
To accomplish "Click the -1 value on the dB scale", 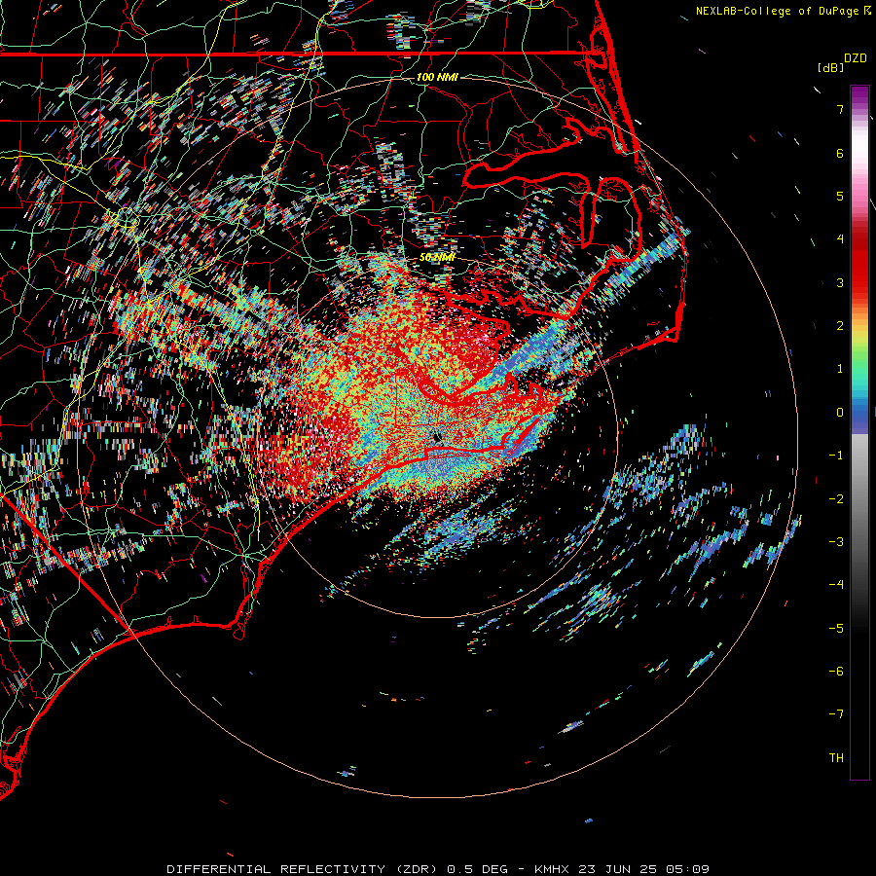I will click(x=837, y=456).
